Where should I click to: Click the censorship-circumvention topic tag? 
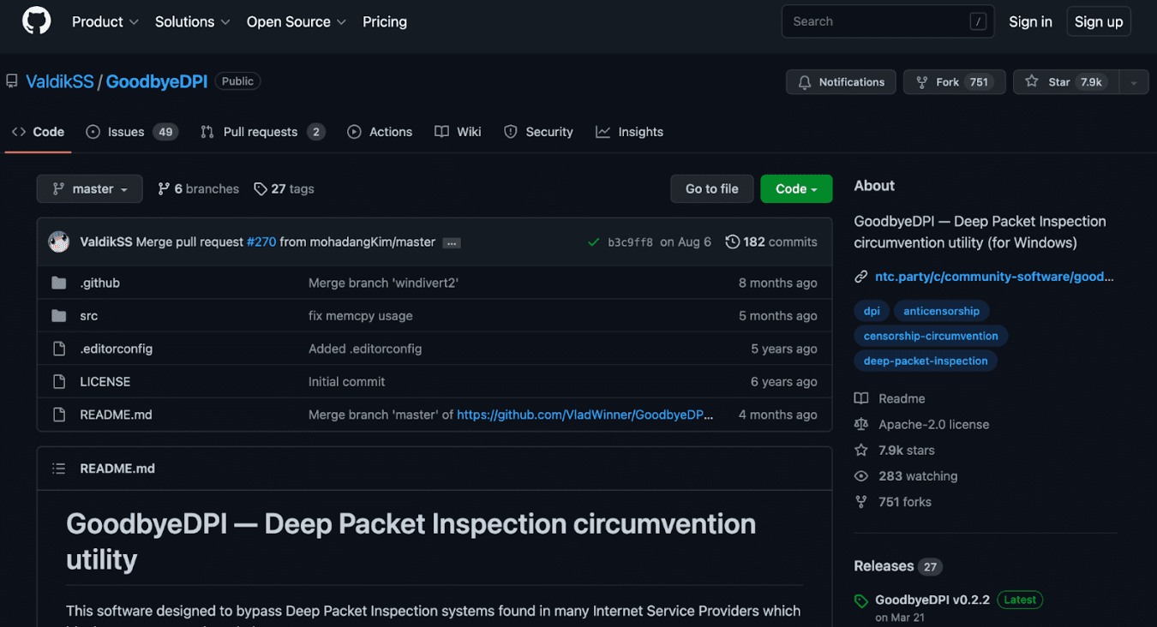click(x=931, y=336)
